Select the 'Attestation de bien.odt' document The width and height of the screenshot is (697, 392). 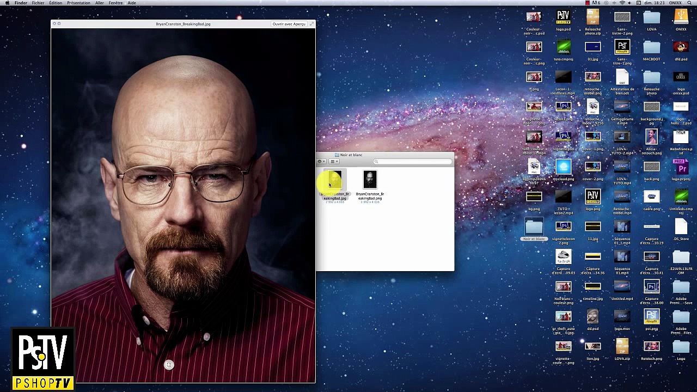[x=622, y=77]
